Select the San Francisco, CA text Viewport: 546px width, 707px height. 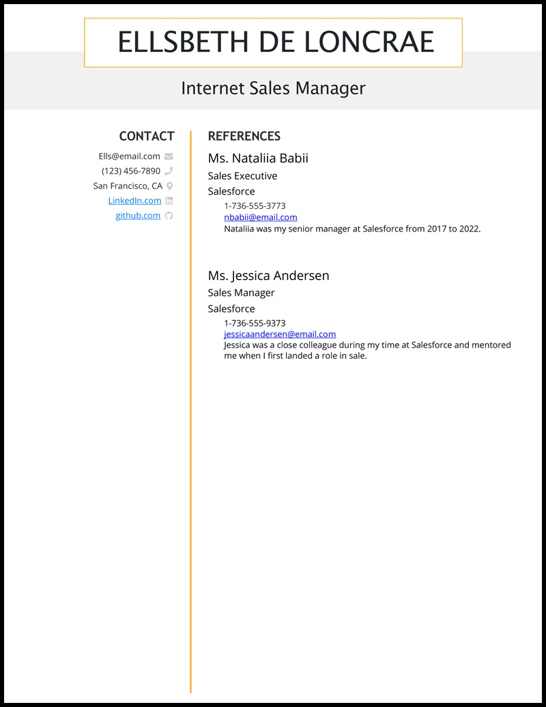128,186
